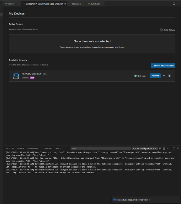Click the 'RB3 Gen2 Vision Kit' device name

click(x=31, y=74)
